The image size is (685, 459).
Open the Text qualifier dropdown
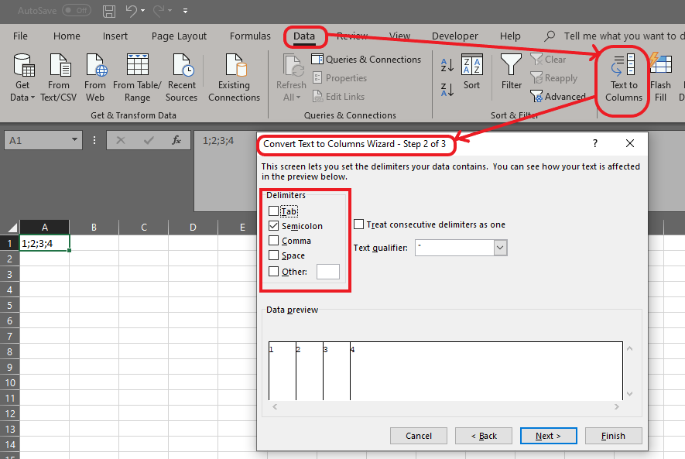(500, 248)
